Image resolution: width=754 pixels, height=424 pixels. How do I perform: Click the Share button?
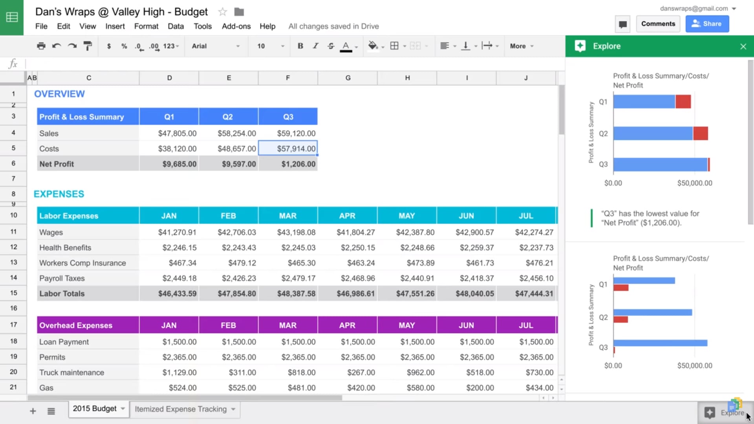[707, 23]
